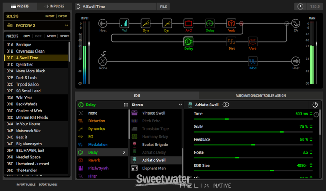Click the Host output block on path 2

click(x=296, y=61)
